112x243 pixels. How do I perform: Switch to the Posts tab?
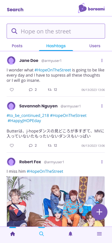[17, 46]
